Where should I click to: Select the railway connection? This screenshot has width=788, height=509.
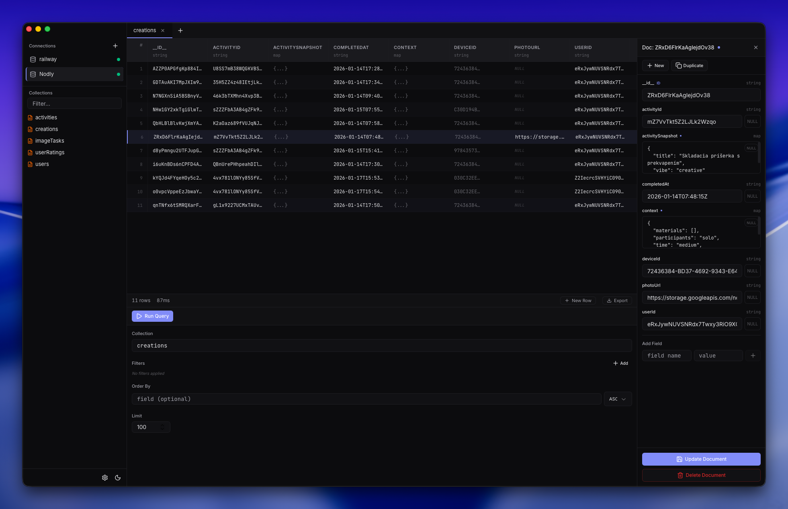[x=48, y=59]
